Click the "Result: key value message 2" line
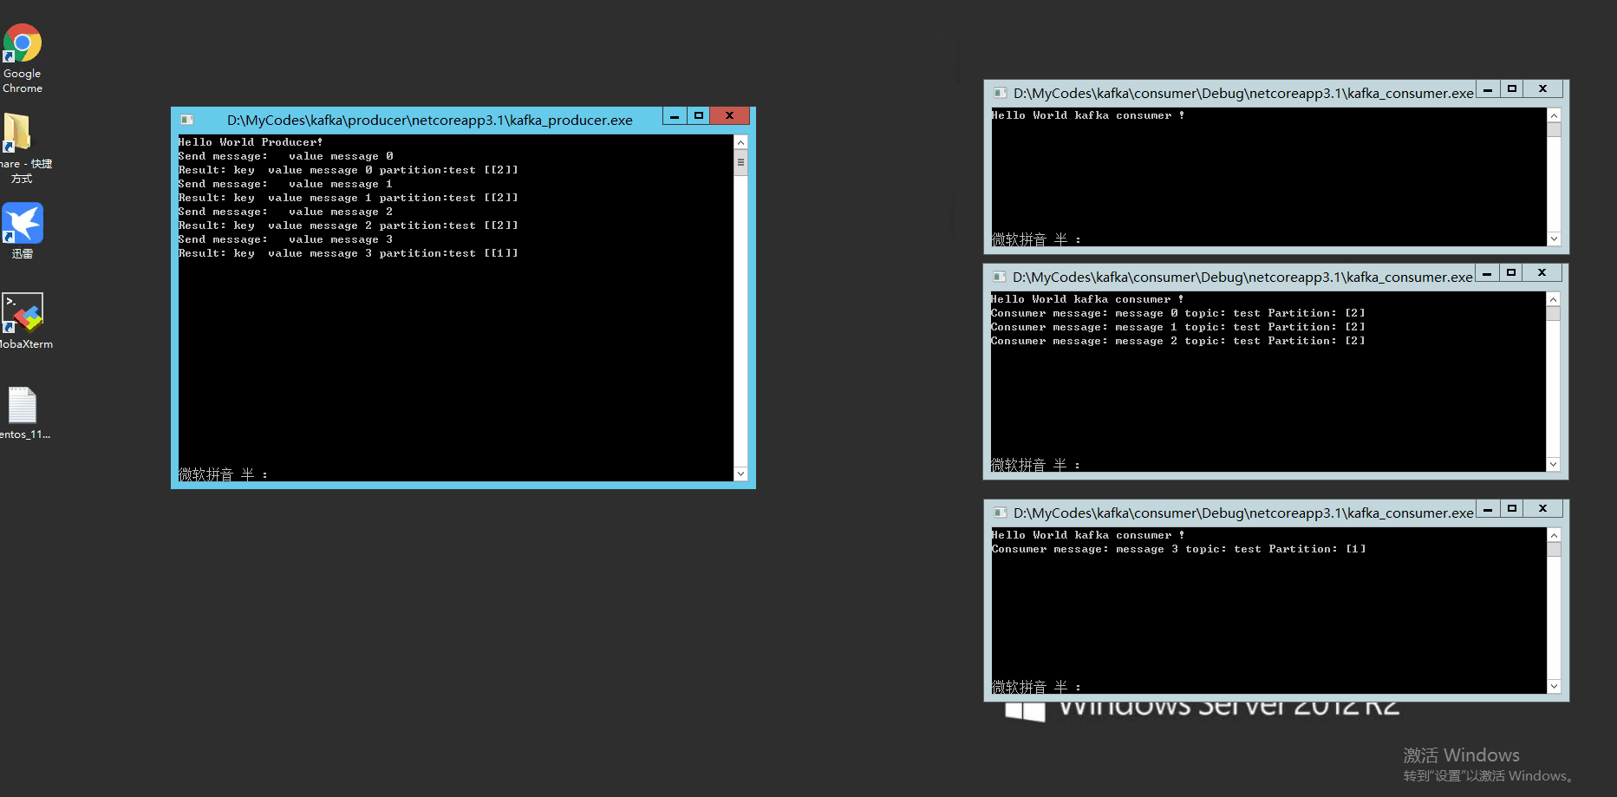 coord(348,225)
